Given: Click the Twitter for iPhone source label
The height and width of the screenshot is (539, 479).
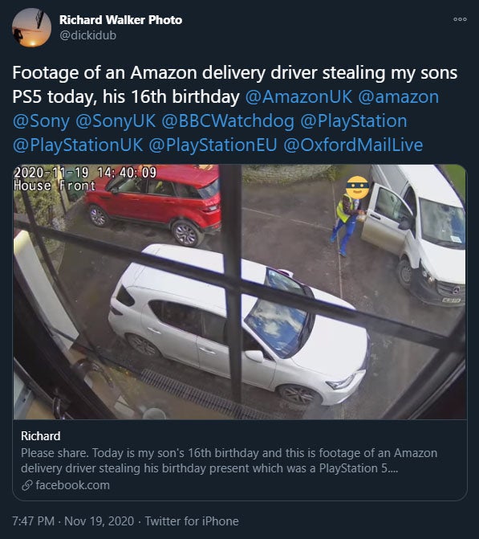Looking at the screenshot, I should [192, 521].
